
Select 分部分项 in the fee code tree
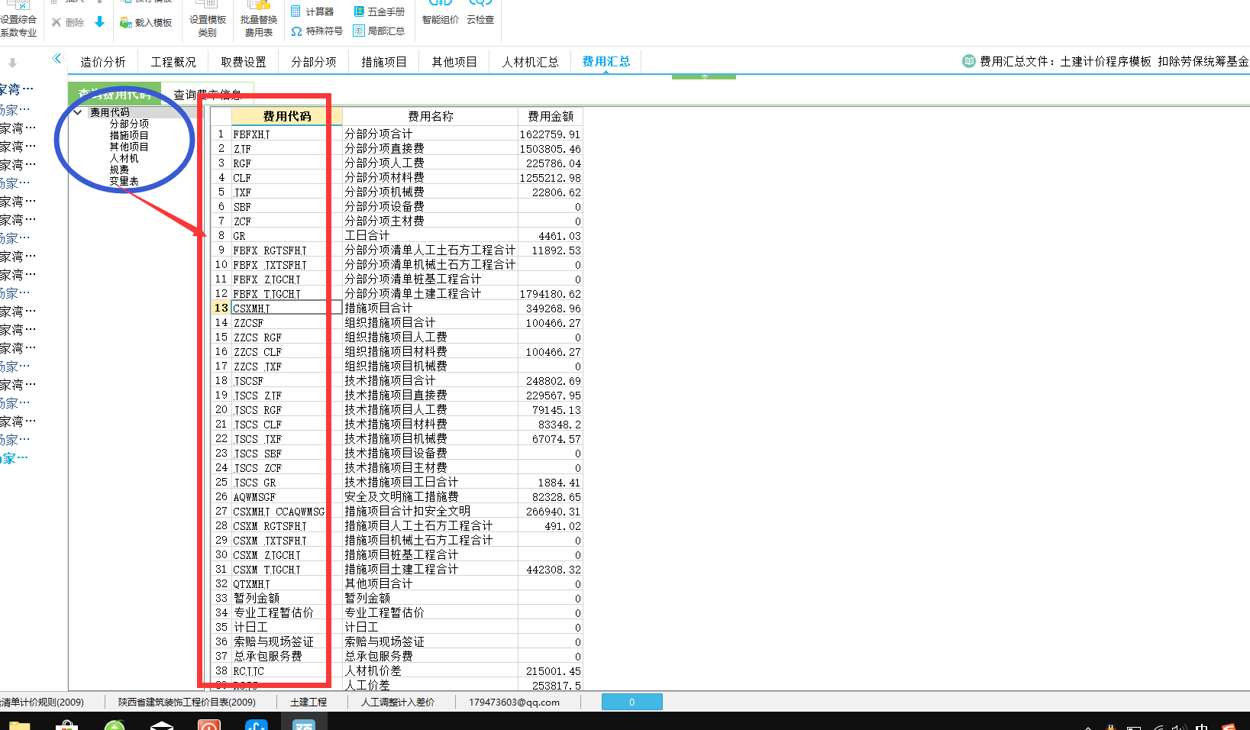tap(129, 124)
